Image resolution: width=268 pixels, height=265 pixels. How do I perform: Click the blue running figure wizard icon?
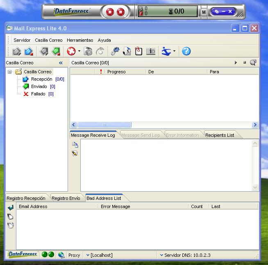[x=166, y=51]
